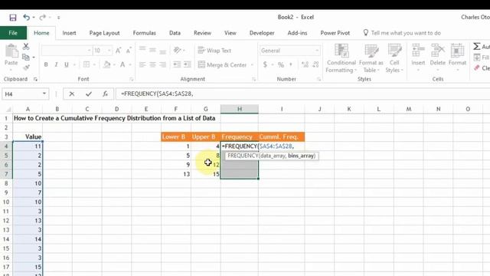Click the Cut scissors icon
Viewport: 490px width, 276px height.
click(x=26, y=47)
